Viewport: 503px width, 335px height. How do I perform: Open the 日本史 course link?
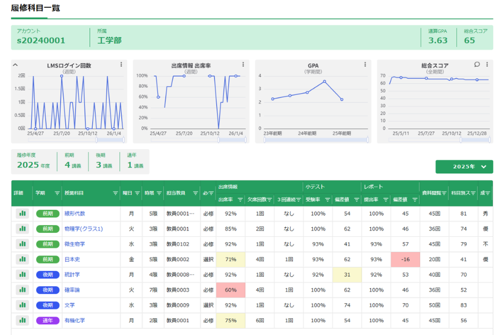tap(72, 260)
